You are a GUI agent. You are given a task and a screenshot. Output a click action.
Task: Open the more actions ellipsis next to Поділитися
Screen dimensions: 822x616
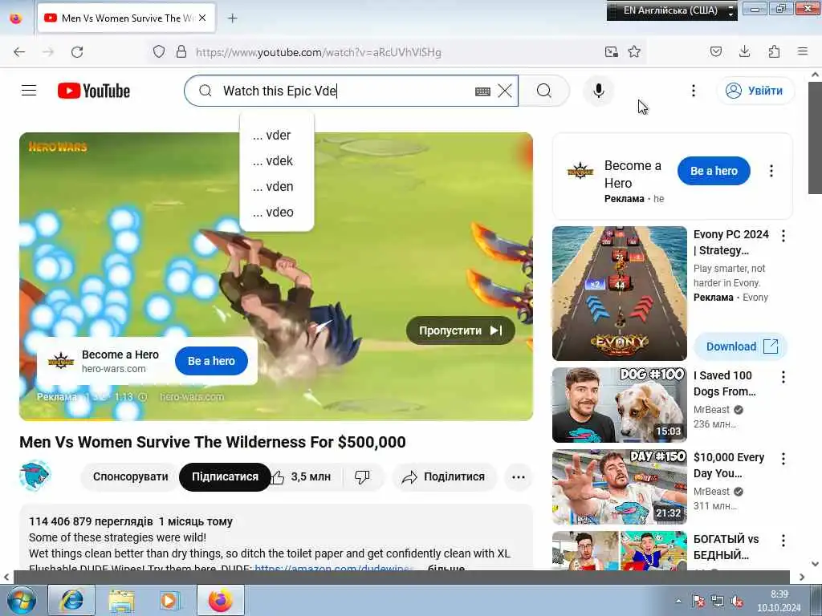[519, 476]
